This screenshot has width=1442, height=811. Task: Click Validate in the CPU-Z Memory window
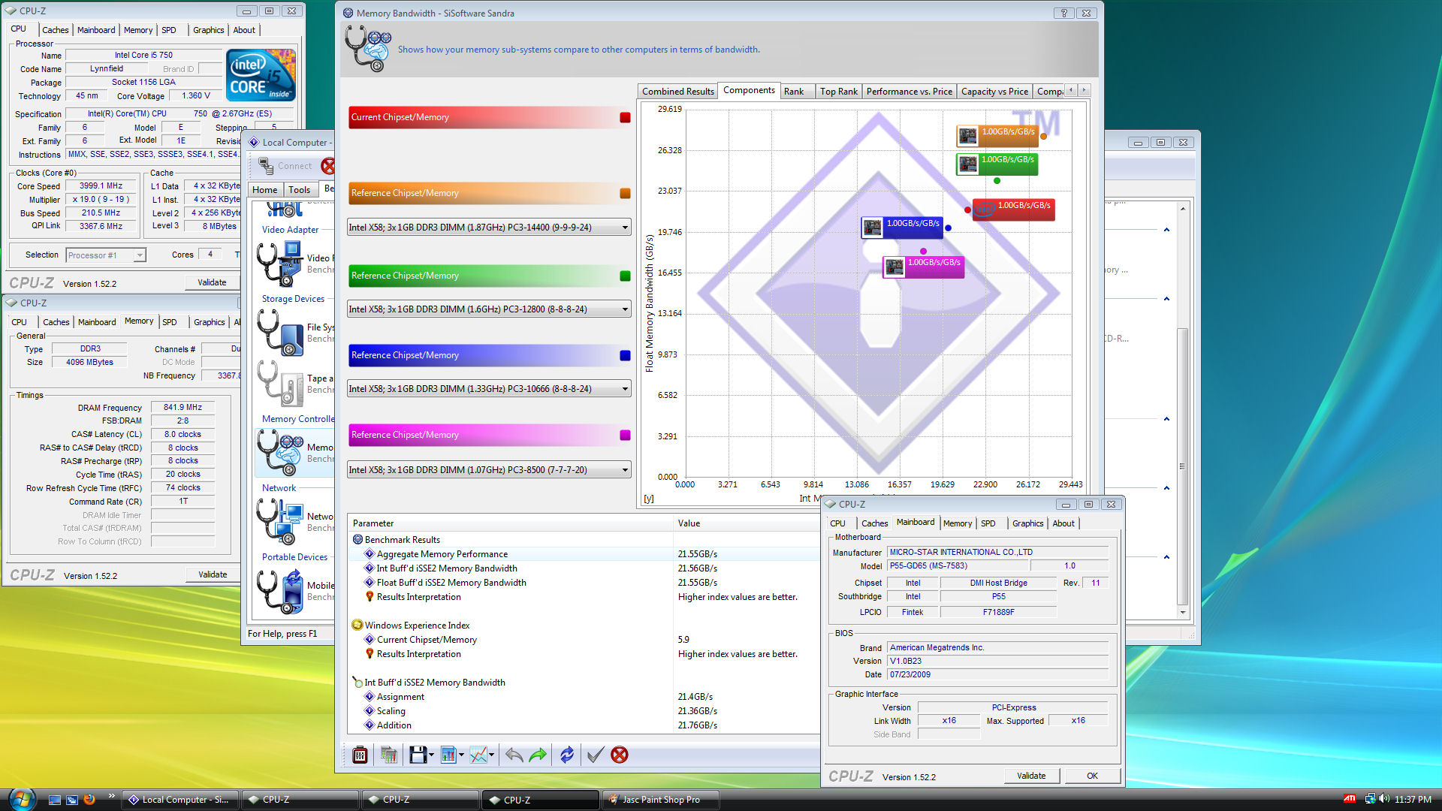(x=212, y=574)
